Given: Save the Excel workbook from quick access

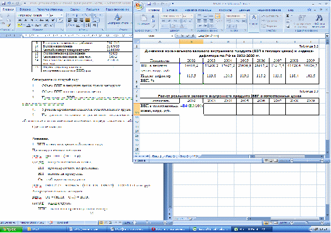Looking at the screenshot, I should coord(149,4).
